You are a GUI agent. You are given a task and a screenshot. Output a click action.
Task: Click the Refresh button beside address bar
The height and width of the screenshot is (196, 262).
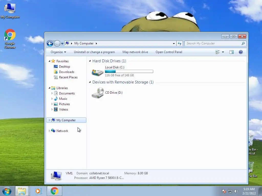coord(180,43)
